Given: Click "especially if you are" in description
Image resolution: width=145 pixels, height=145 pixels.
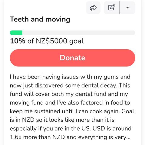Looking at the screenshot, I should 37,129.
